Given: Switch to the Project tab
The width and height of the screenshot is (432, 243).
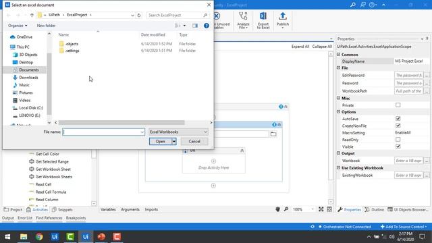Looking at the screenshot, I should (x=13, y=210).
